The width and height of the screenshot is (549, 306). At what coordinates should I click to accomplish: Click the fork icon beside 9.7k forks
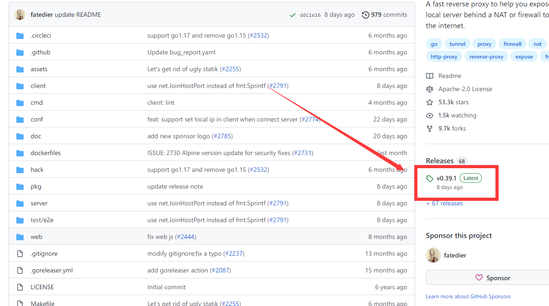pyautogui.click(x=430, y=129)
